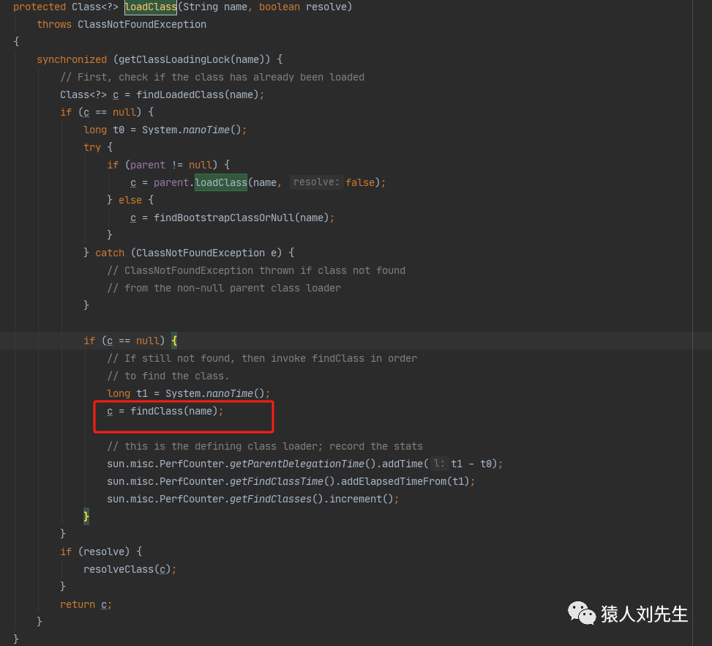Click getFindClasses().increment() line
Screen dimensions: 712x646
[253, 500]
